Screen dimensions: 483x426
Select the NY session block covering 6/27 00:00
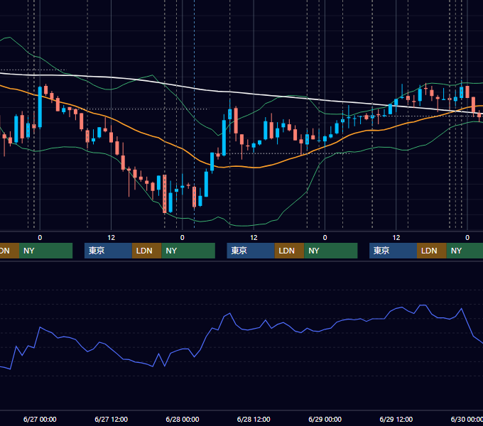tap(45, 251)
